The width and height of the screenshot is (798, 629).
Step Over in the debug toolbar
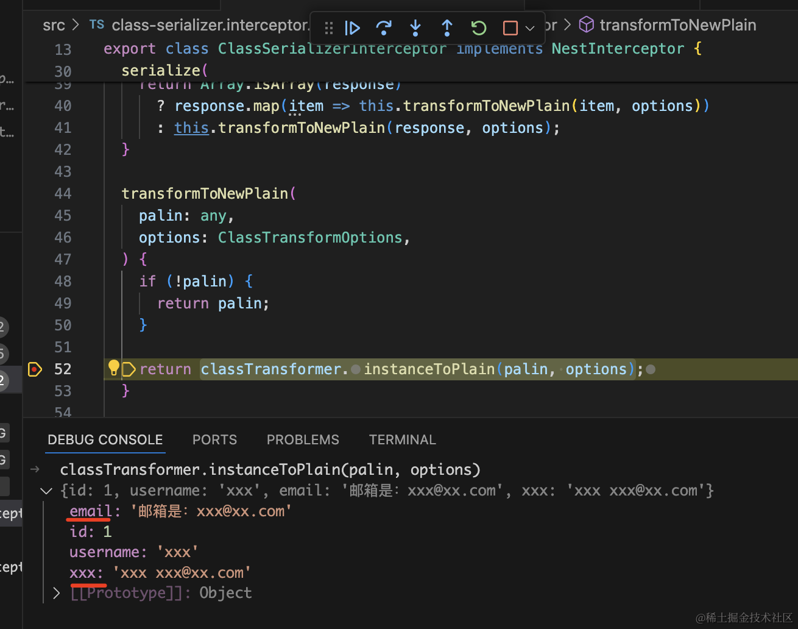[384, 28]
